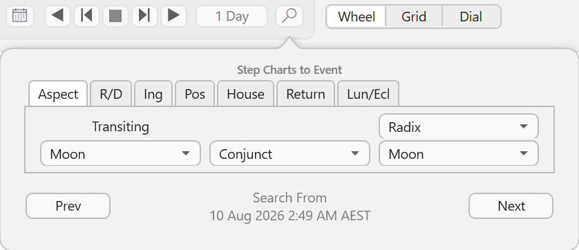Open the Ing tab
Image resolution: width=579 pixels, height=250 pixels.
point(153,94)
